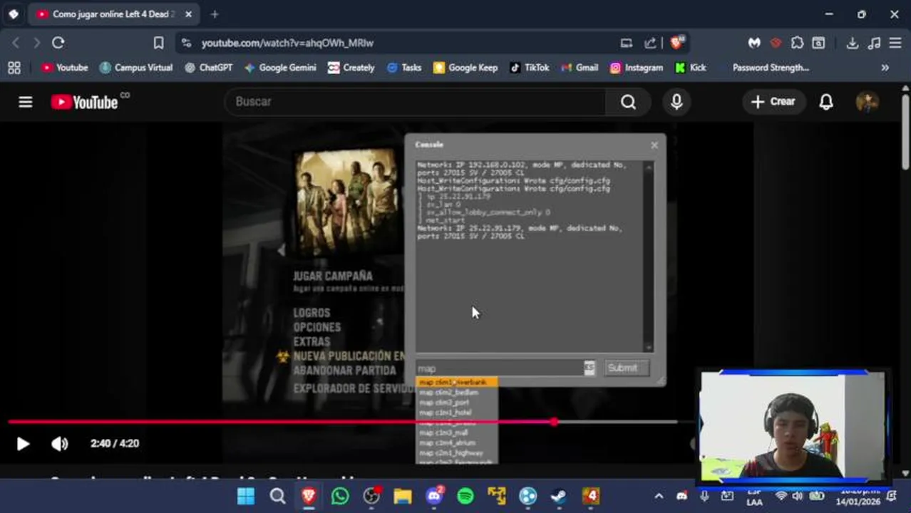Open a new browser tab with plus
This screenshot has width=911, height=513.
click(x=215, y=14)
